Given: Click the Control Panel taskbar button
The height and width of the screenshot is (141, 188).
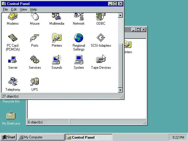Looking at the screenshot, I should (x=89, y=137).
